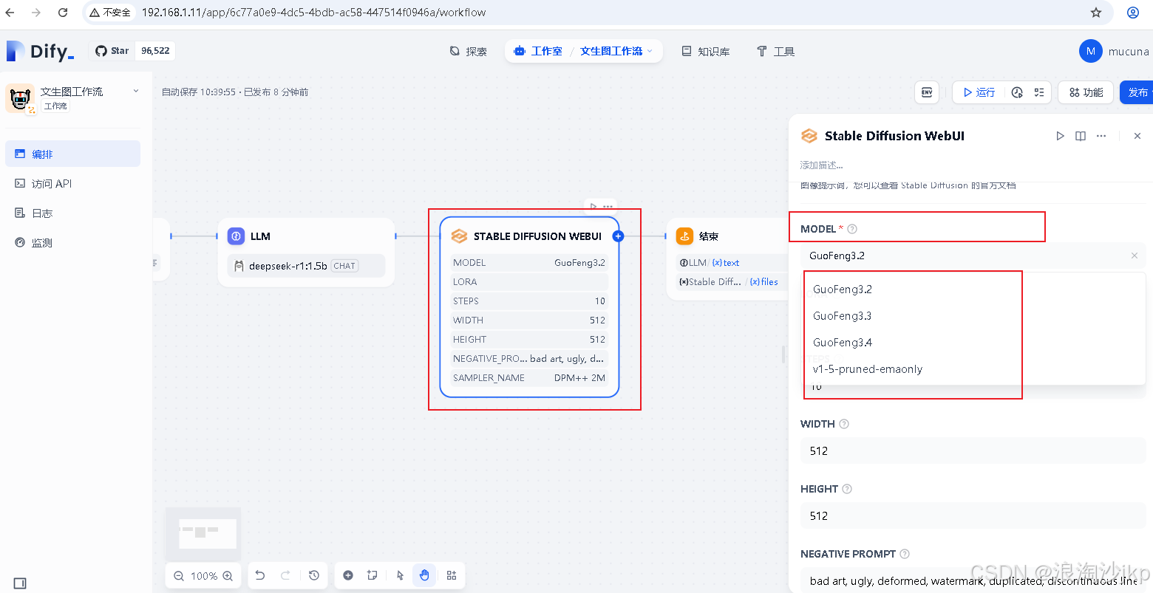Open the 探索 explore tab
The image size is (1153, 593).
coord(469,51)
